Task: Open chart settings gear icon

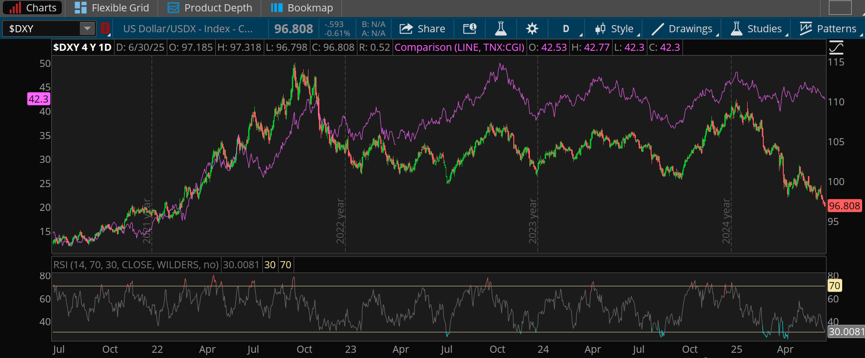Action: tap(532, 28)
